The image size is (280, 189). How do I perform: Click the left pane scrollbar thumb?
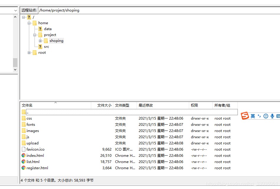[x=15, y=62]
